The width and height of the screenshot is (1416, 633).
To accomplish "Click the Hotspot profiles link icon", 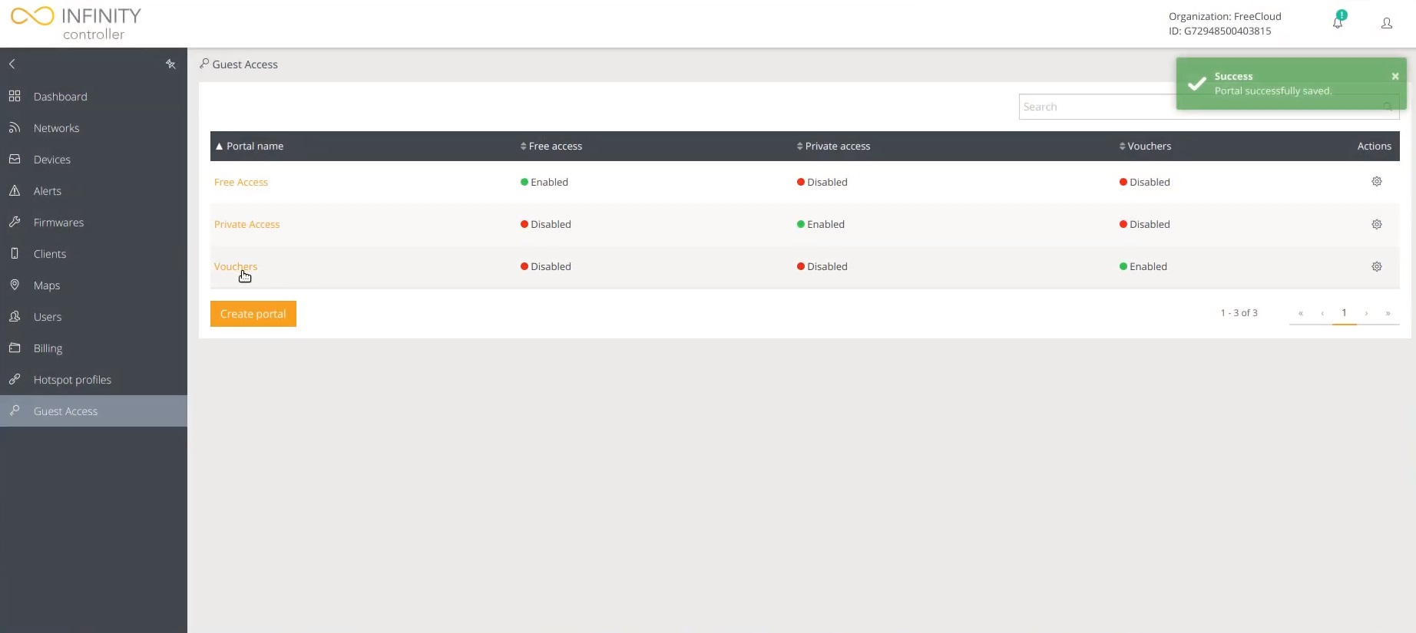I will tap(15, 379).
